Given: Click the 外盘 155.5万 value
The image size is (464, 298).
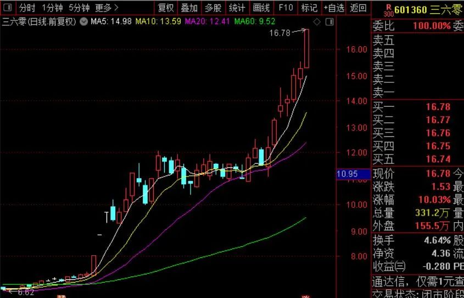Looking at the screenshot, I should tap(432, 226).
